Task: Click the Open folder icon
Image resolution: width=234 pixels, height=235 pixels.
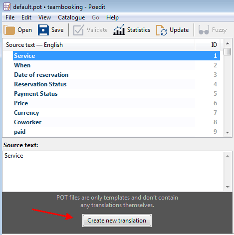Action: [9, 30]
